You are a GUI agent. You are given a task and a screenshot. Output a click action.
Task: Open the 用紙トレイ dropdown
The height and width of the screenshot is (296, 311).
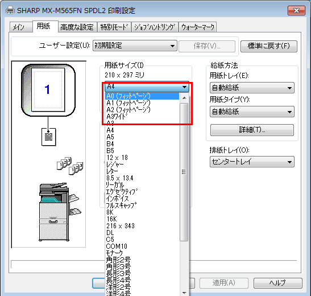(252, 88)
